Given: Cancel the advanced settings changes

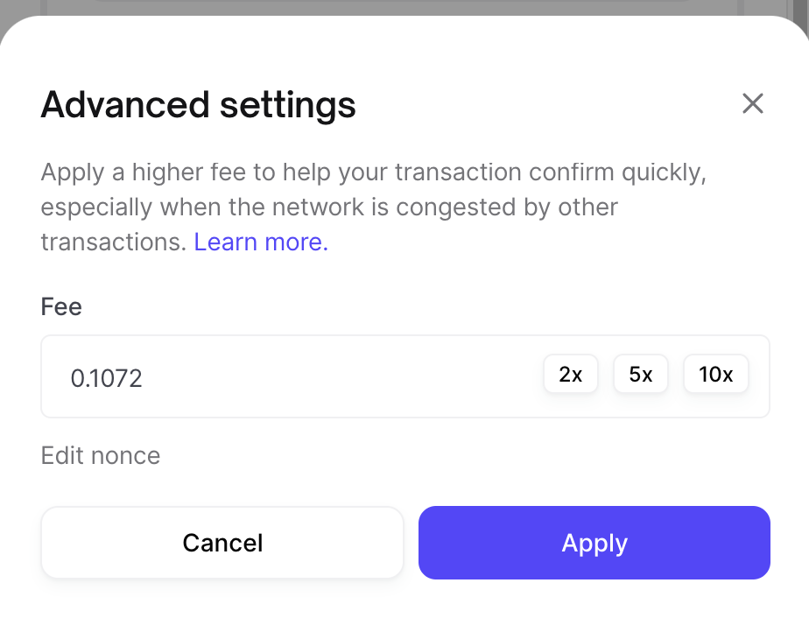Looking at the screenshot, I should click(x=222, y=543).
